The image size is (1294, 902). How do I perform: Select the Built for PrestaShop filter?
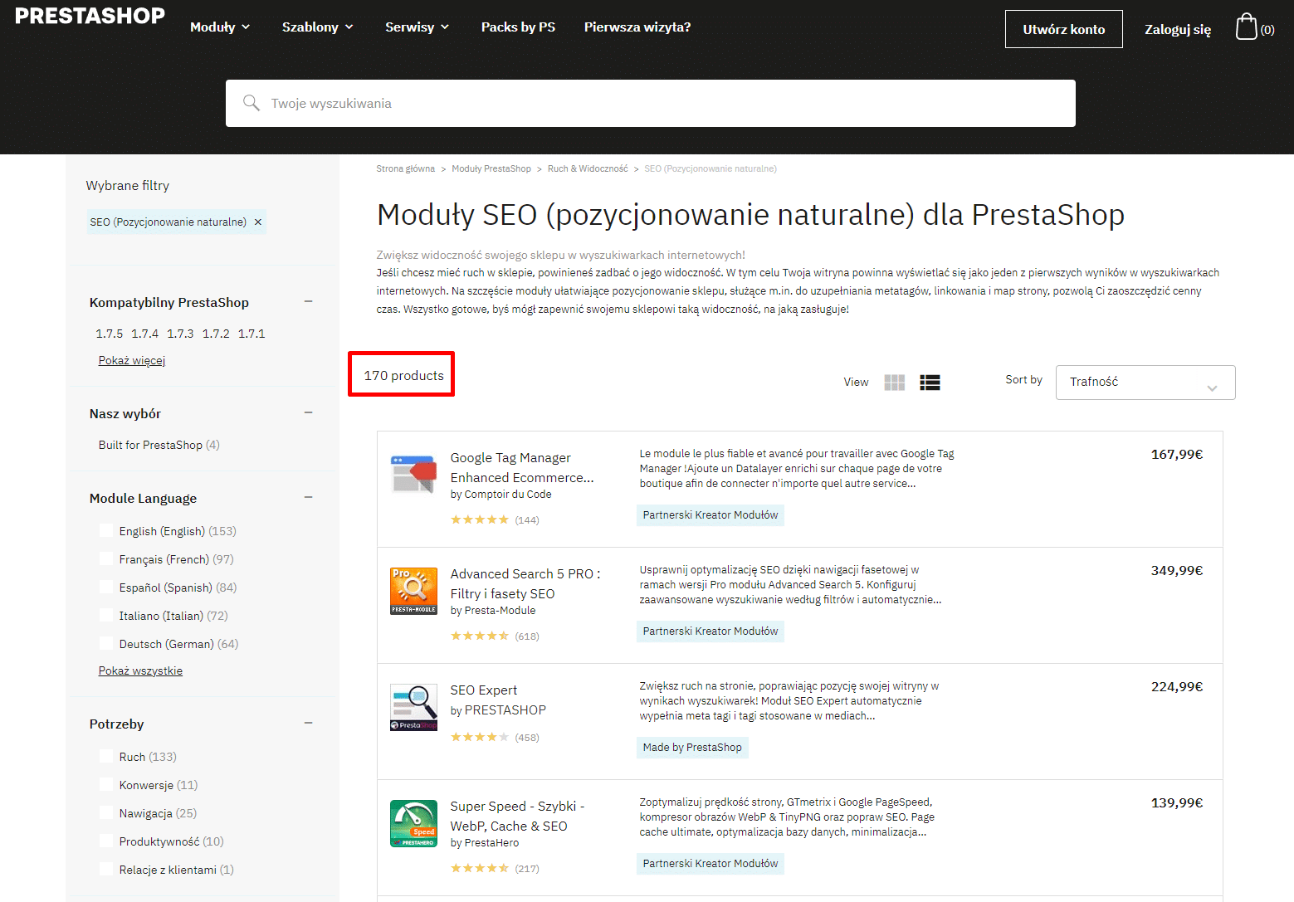(x=159, y=445)
